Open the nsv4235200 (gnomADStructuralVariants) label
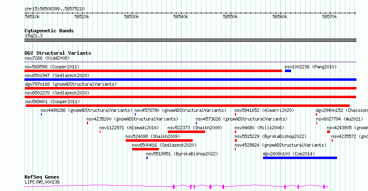The image size is (368, 191). 132,119
